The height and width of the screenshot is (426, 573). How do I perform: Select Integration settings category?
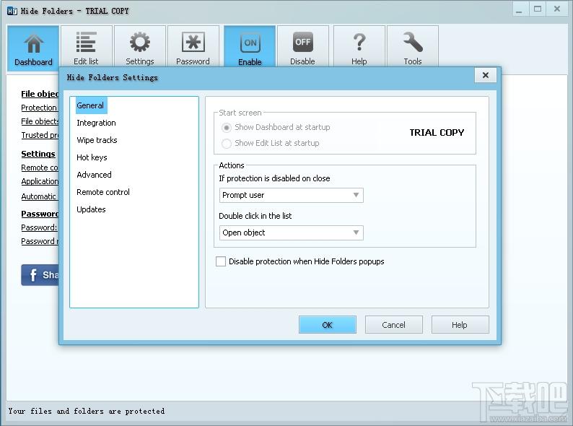(x=96, y=123)
